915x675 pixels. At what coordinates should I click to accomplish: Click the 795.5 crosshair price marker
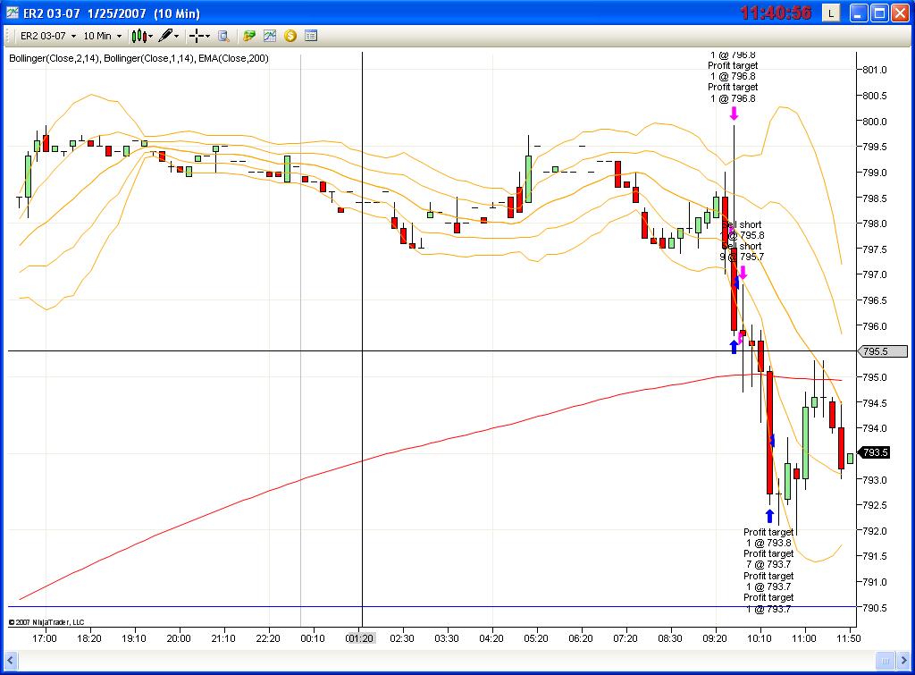coord(882,351)
